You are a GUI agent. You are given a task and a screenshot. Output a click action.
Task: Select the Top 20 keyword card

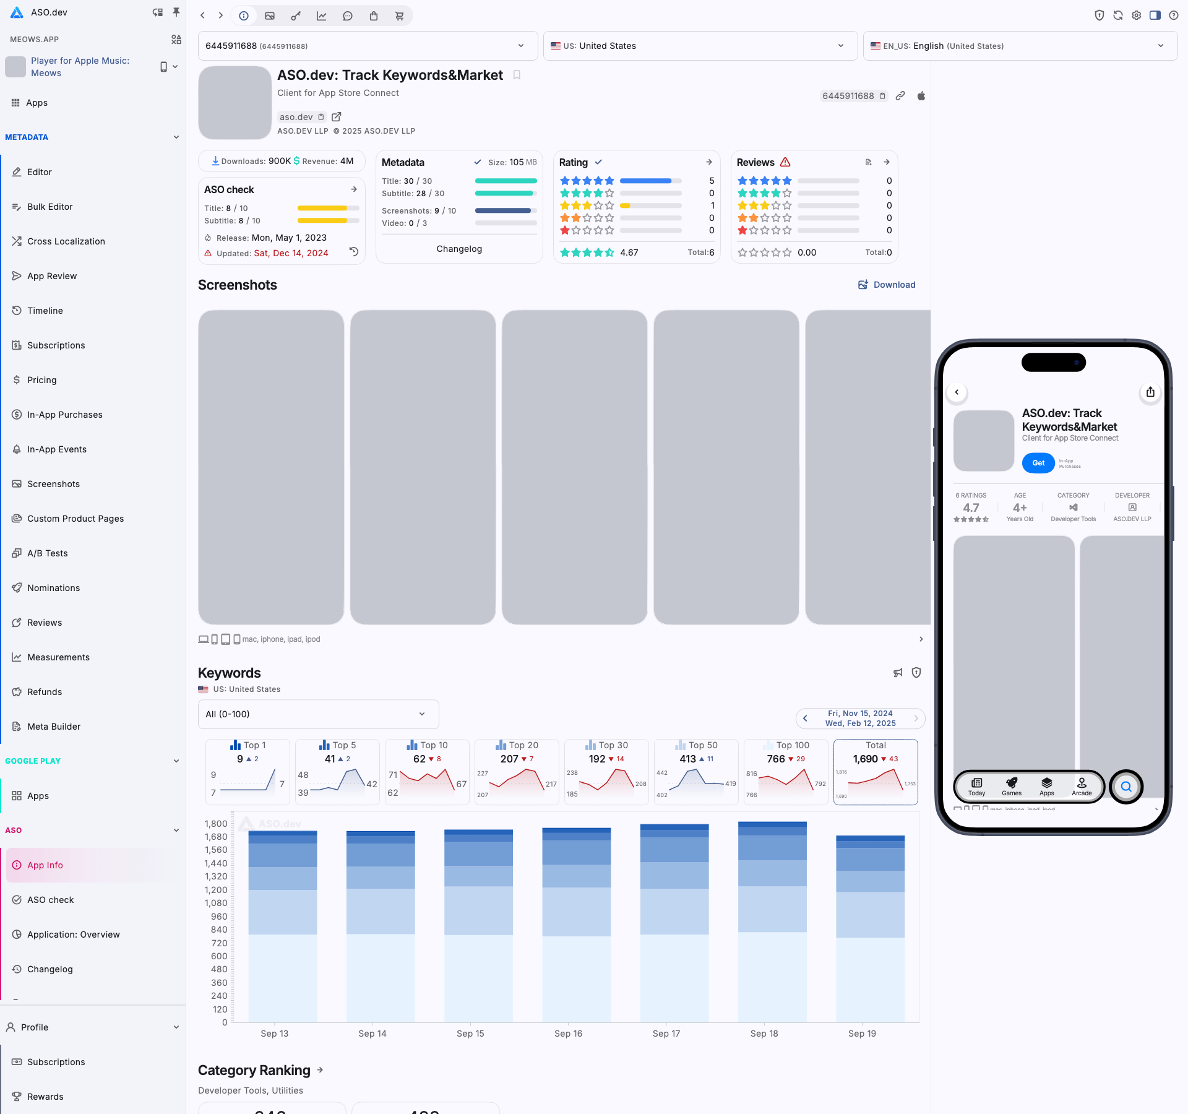pyautogui.click(x=517, y=772)
